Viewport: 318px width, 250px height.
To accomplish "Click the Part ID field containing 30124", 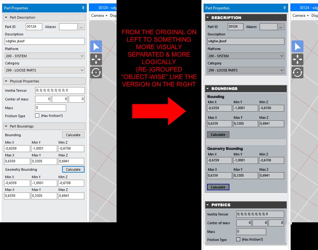I will pos(34,26).
